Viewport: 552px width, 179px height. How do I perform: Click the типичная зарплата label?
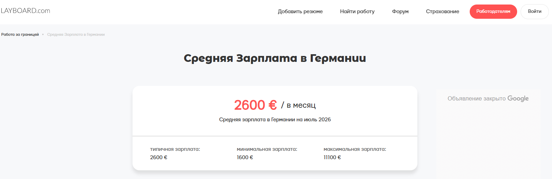175,149
